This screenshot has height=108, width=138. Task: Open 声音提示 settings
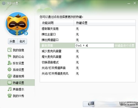click(x=17, y=89)
